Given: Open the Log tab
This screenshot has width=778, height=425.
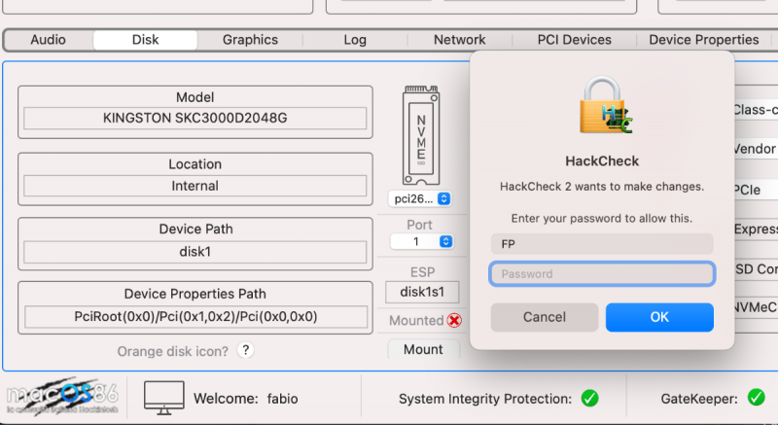Looking at the screenshot, I should pyautogui.click(x=355, y=40).
